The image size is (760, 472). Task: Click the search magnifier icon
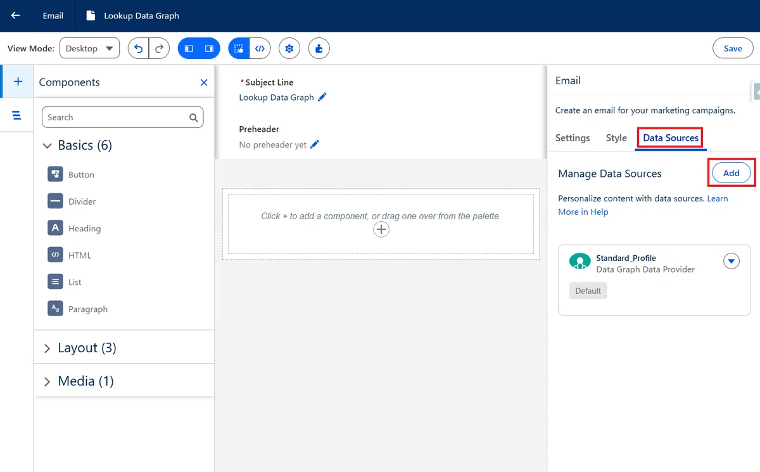(x=194, y=117)
